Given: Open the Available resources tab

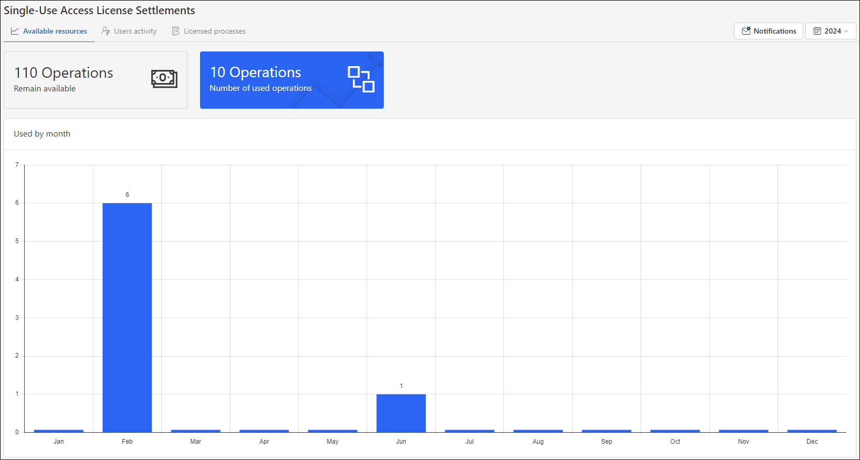Looking at the screenshot, I should click(49, 31).
